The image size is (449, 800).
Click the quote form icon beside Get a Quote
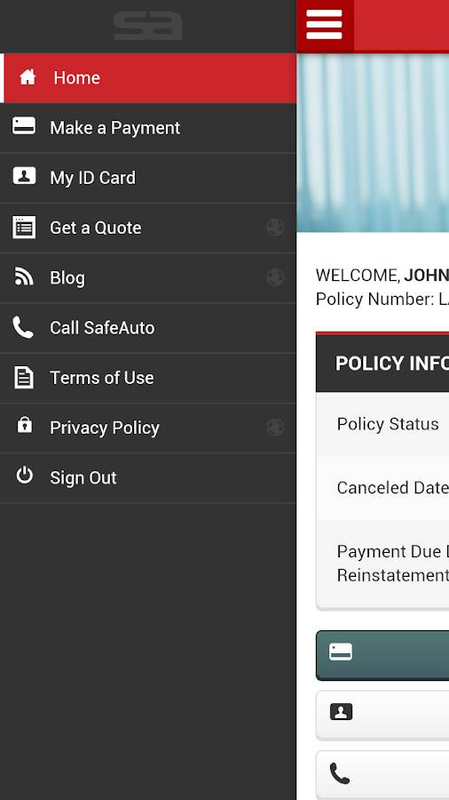(x=24, y=227)
